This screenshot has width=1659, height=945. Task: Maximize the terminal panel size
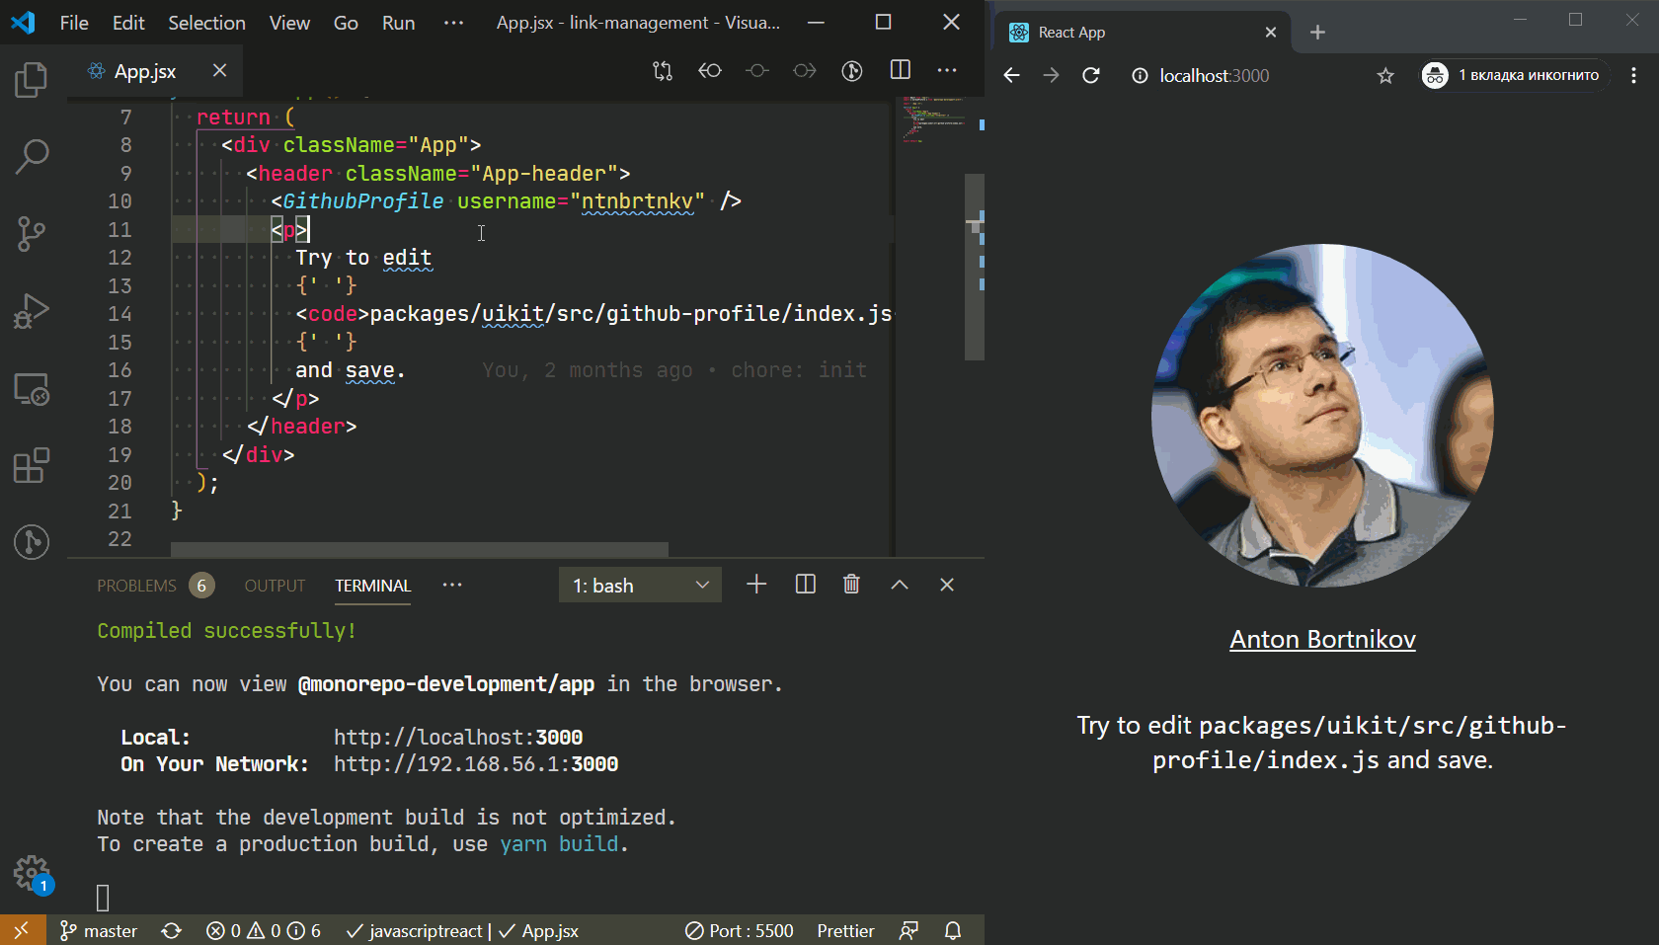click(900, 585)
